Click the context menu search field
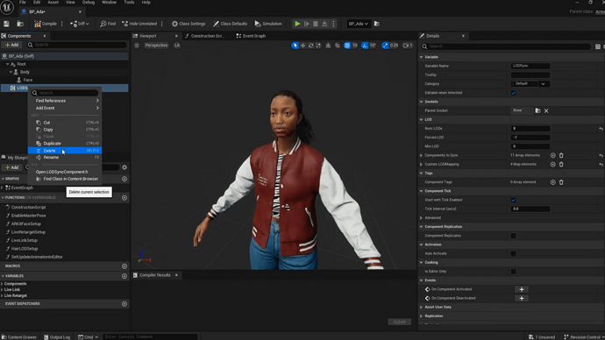The image size is (605, 340). 65,93
